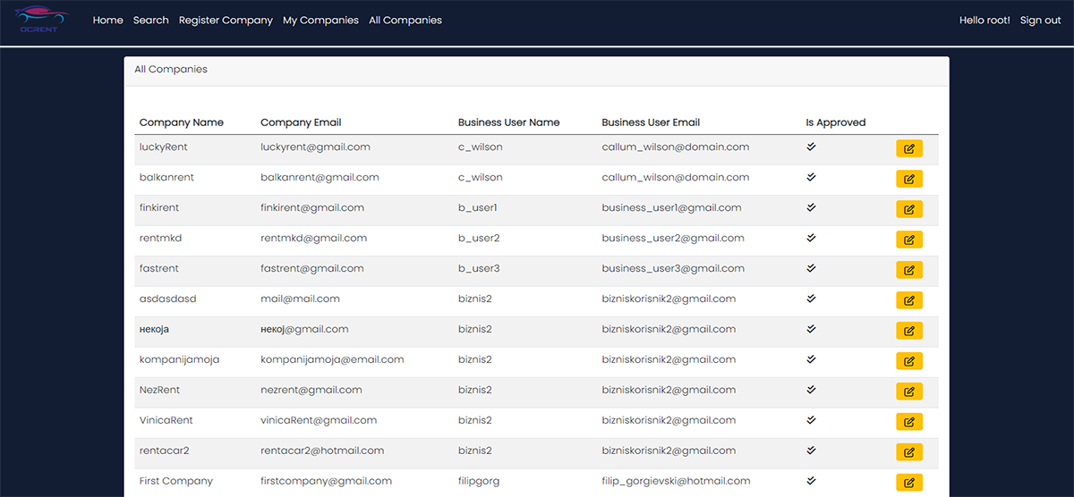
Task: Open edit for VinicaRent company
Action: click(908, 422)
